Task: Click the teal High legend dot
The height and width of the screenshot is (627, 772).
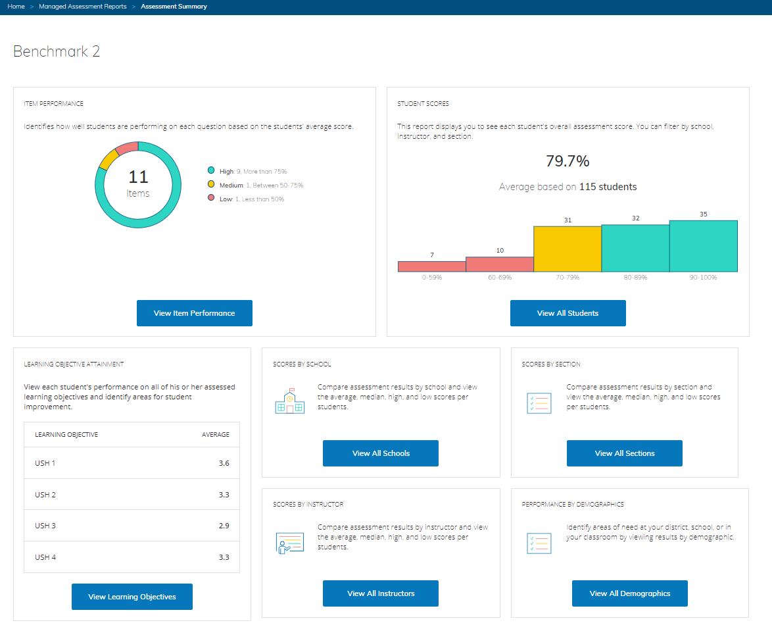Action: click(211, 171)
